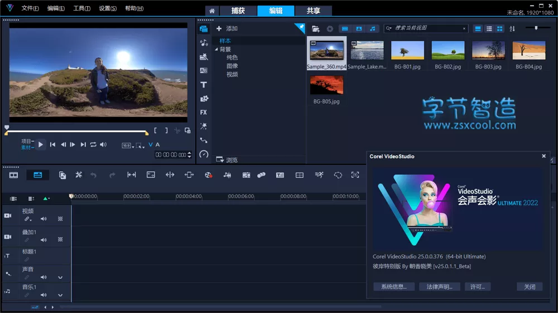
Task: Open the green add-marker dropdown in timeline
Action: (x=46, y=199)
